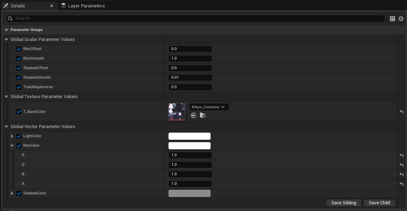407x211 pixels.
Task: Click the RimOffset value field
Action: click(x=190, y=49)
